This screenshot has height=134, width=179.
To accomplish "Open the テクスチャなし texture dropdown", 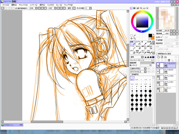I will (145, 72).
